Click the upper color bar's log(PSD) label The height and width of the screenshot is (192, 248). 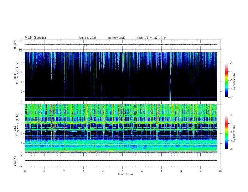click(x=235, y=82)
